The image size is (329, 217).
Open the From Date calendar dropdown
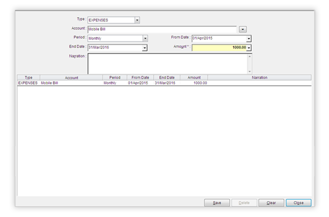pos(249,39)
